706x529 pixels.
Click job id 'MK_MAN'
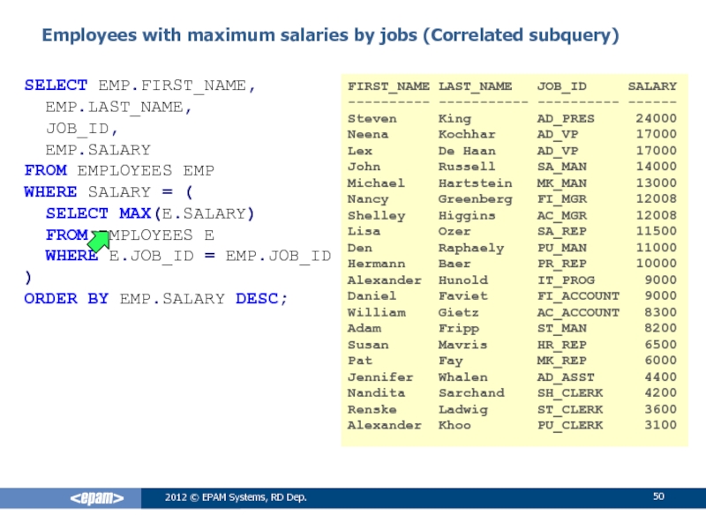click(561, 184)
